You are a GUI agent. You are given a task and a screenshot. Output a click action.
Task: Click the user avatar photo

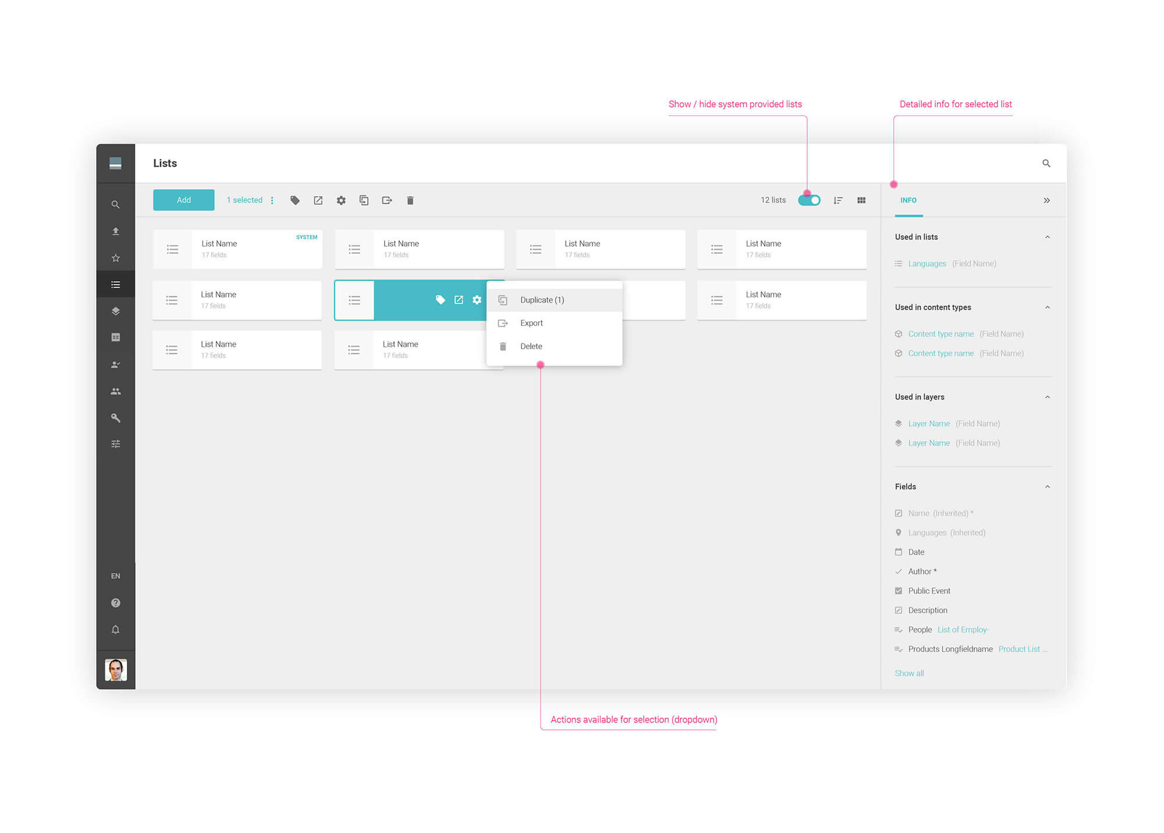tap(116, 670)
